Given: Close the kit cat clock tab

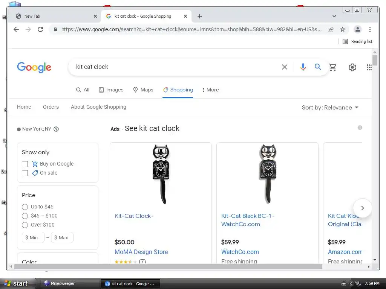Looking at the screenshot, I should (185, 16).
